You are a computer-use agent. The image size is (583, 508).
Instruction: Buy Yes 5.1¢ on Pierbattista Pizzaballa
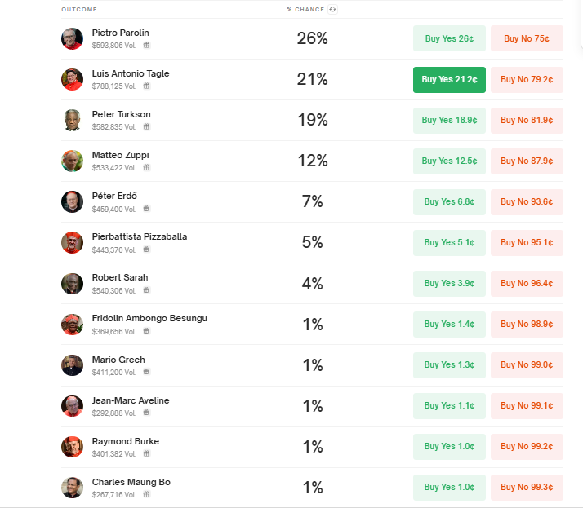449,242
